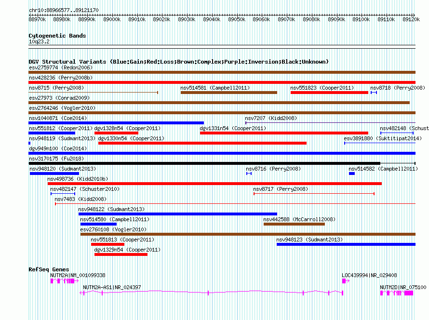429x320 pixels.
Task: Click the 89000k ruler tick label
Action: (x=112, y=19)
